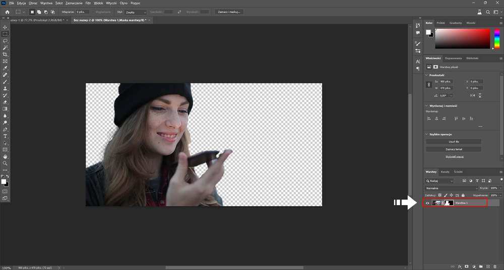The image size is (504, 270).
Task: Open Wypełnienie fill dropdown arrow
Action: [x=500, y=195]
